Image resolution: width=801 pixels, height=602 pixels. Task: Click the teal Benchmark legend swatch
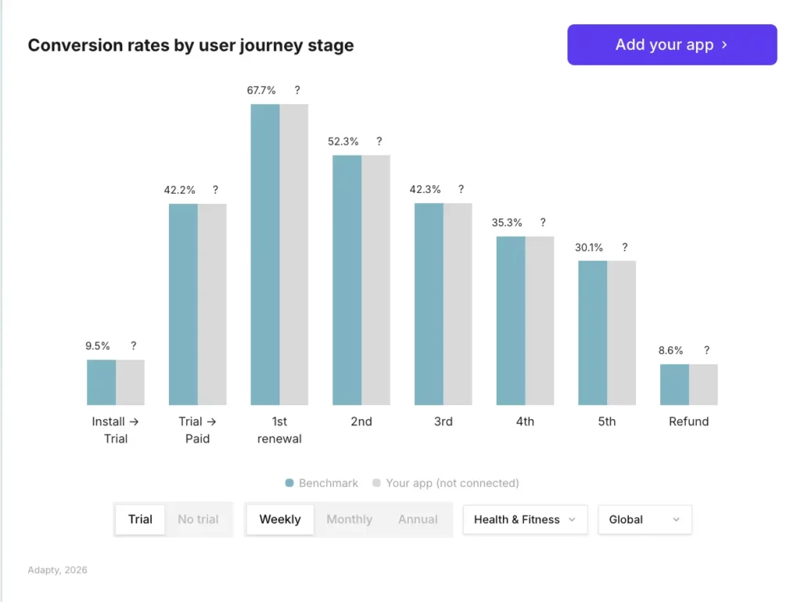(x=289, y=483)
